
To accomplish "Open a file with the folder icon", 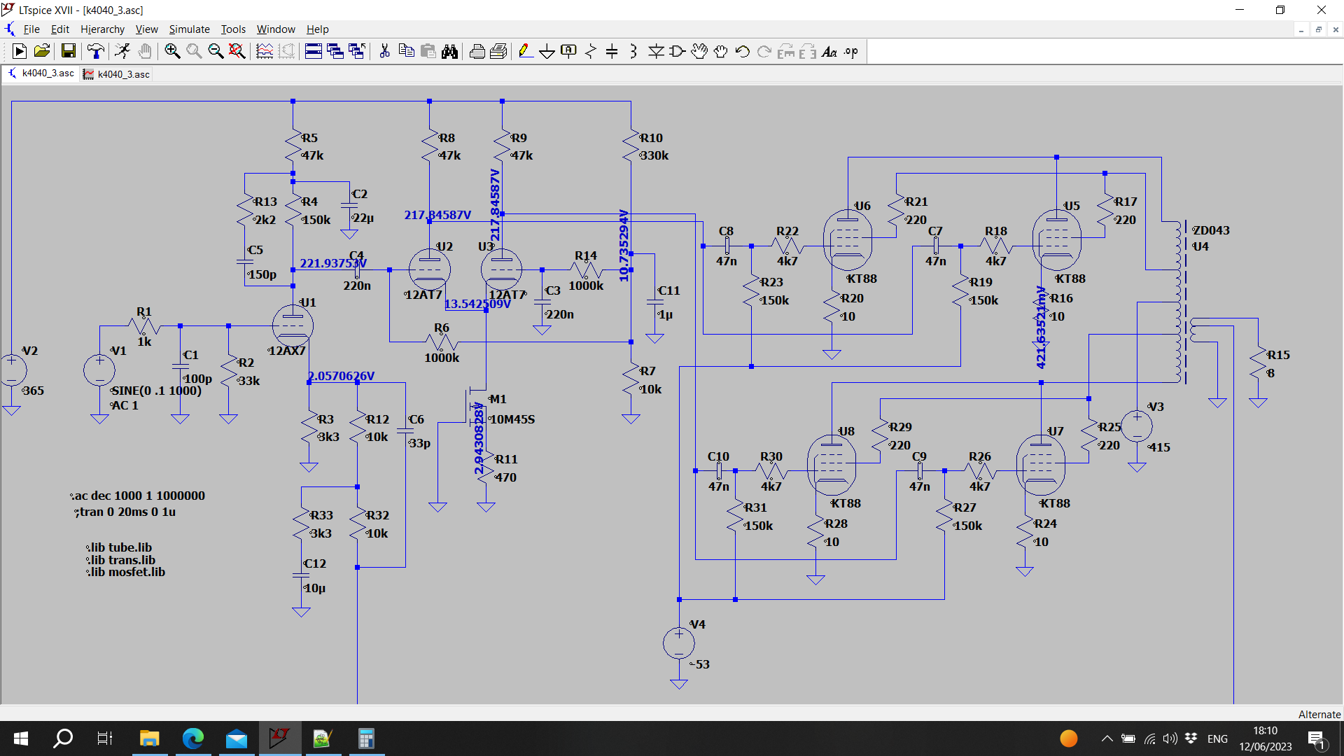I will (x=42, y=51).
